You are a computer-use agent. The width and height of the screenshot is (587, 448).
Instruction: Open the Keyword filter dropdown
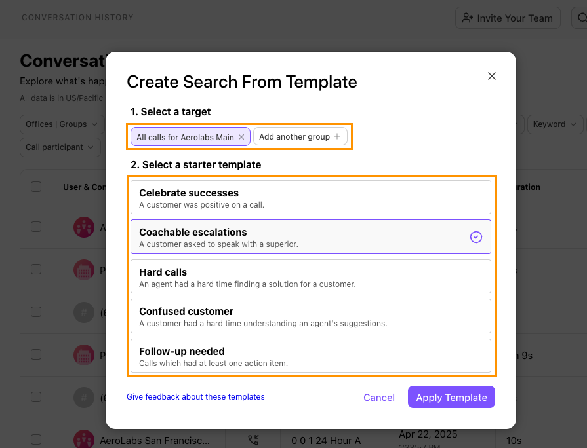pyautogui.click(x=555, y=124)
